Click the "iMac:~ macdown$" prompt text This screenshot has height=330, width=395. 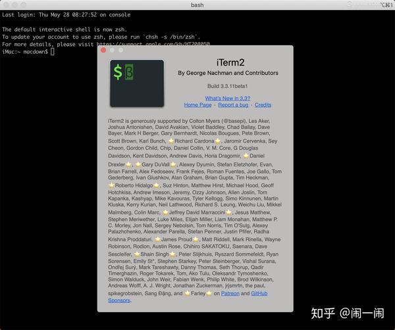25,51
